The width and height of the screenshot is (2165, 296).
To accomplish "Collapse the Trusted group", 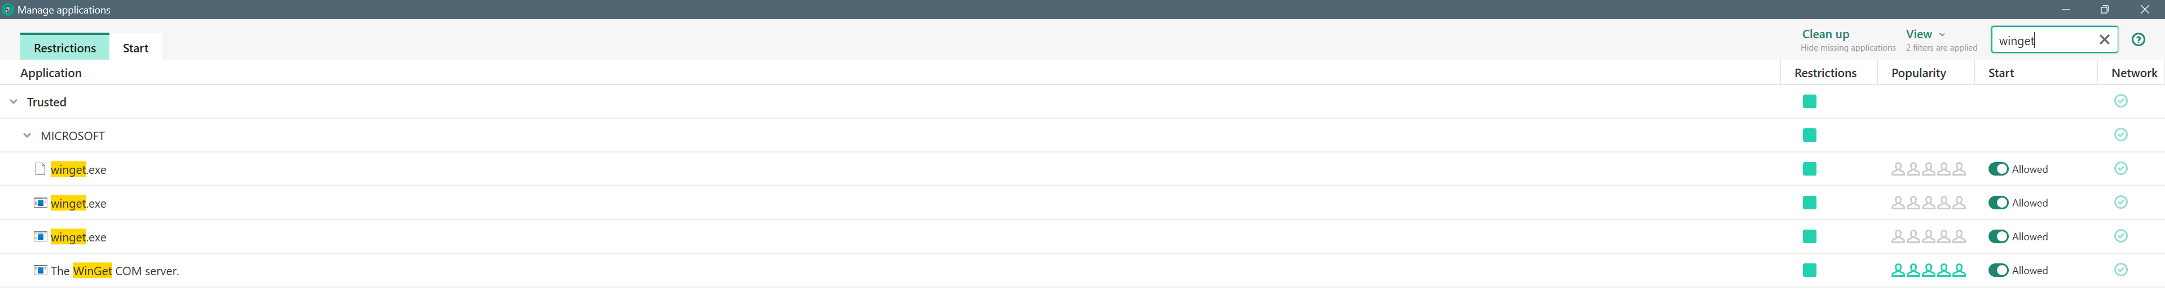I will (x=14, y=101).
